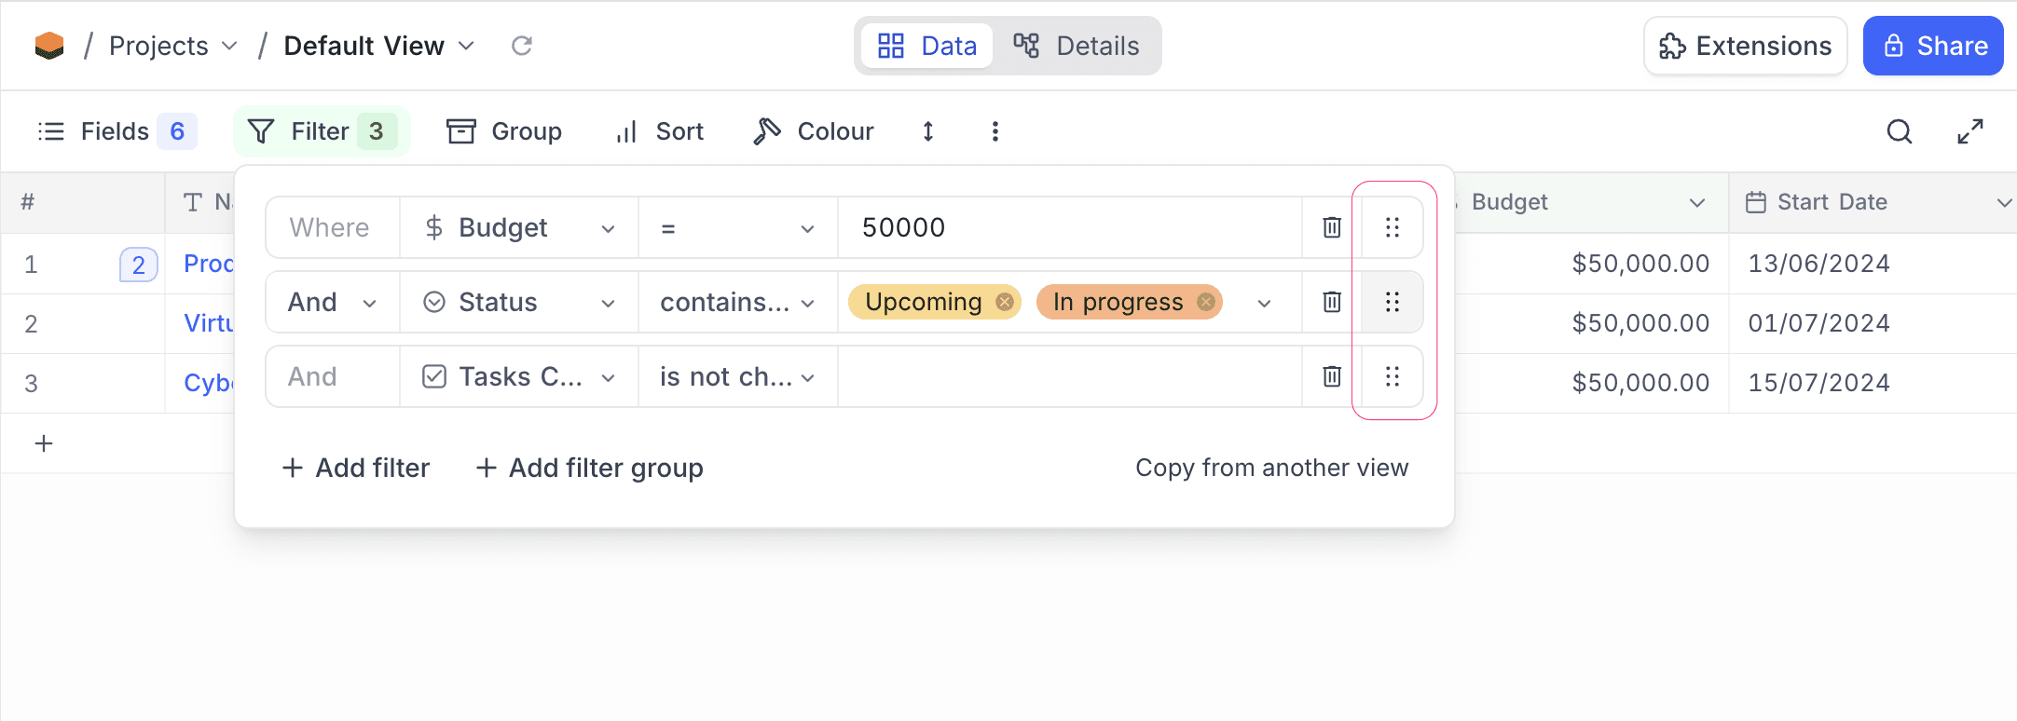Delete the Budget filter row
The height and width of the screenshot is (721, 2017).
[1332, 227]
